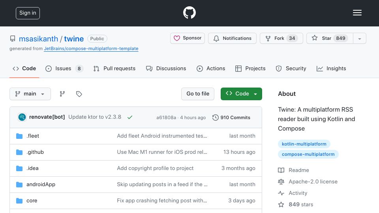Open the renovate[bot] author link
The image size is (379, 213).
pos(47,117)
